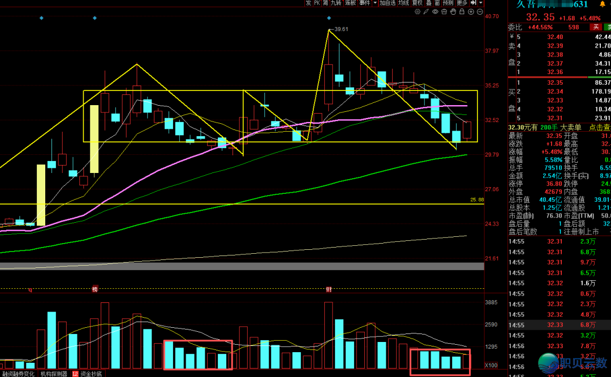Image resolution: width=611 pixels, height=377 pixels.
Task: Select buy level 2 price 32.34
Action: 555,92
